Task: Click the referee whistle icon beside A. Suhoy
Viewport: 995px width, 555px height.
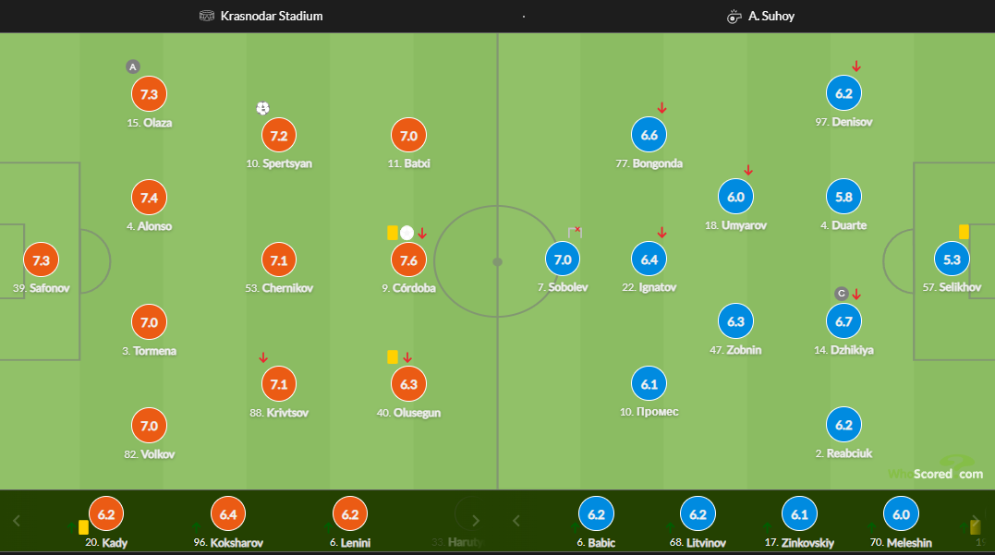Action: [x=734, y=17]
